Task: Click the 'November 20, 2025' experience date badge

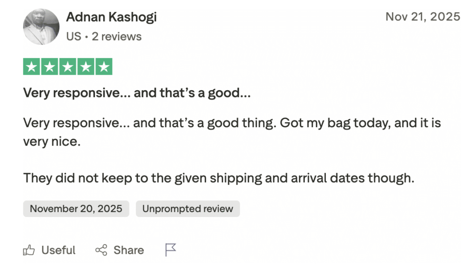Action: coord(76,209)
